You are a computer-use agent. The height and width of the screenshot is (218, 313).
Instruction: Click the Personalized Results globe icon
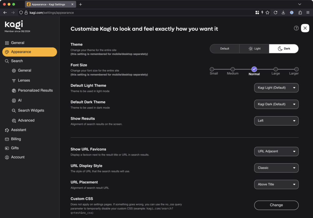pos(14,91)
